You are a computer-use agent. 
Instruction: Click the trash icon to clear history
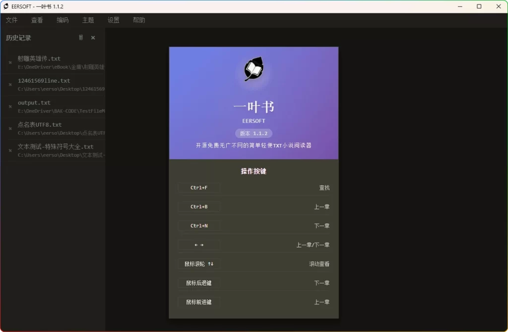[80, 37]
